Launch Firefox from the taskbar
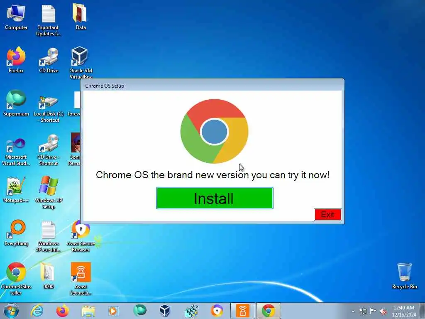The image size is (425, 319). point(63,311)
